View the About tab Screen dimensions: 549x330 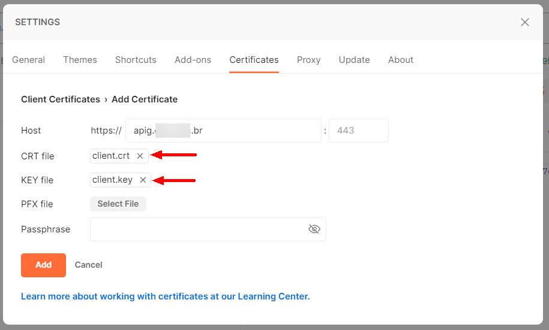coord(400,60)
